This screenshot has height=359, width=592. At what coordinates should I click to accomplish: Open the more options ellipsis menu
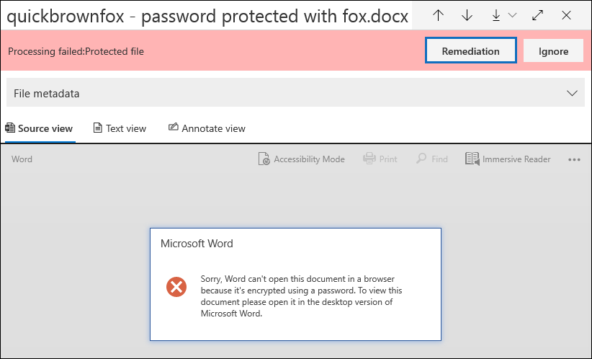(574, 159)
